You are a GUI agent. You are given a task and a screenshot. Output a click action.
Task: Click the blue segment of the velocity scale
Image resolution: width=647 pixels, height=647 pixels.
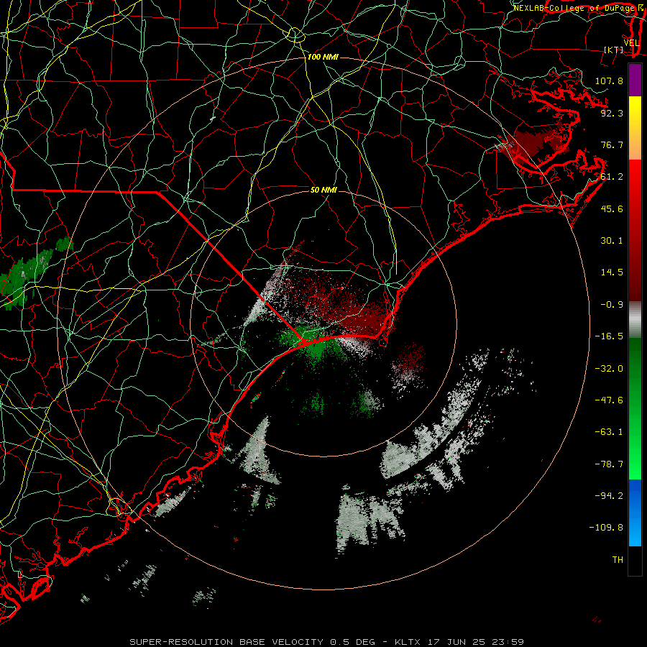point(635,512)
